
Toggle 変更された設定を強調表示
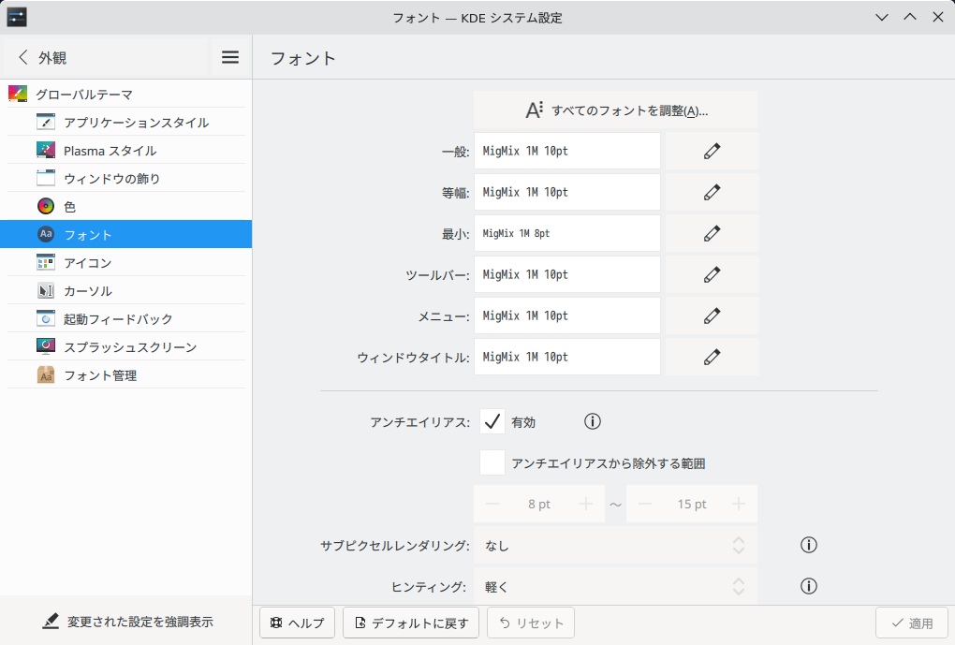tap(128, 622)
